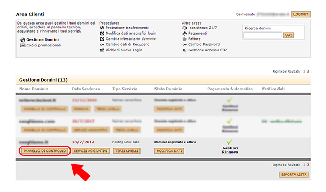Click the Nome Dominio column header
Viewport: 326px width, 192px height.
[34, 89]
